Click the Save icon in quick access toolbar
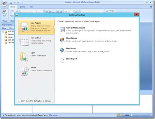The height and width of the screenshot is (119, 155). click(x=11, y=2)
